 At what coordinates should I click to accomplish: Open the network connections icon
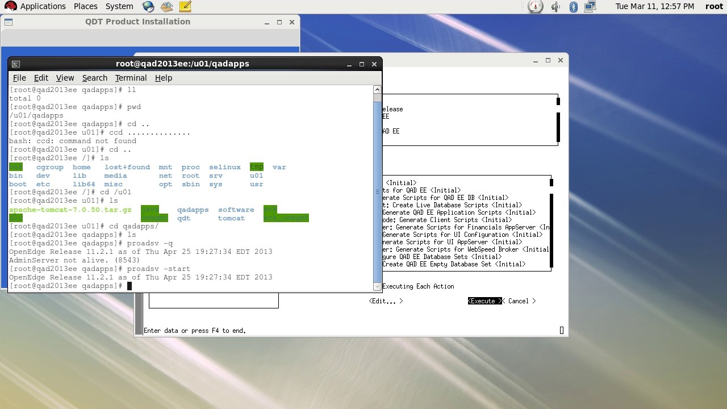[590, 7]
